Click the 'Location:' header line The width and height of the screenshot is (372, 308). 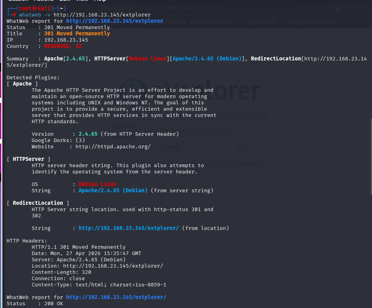(97, 266)
